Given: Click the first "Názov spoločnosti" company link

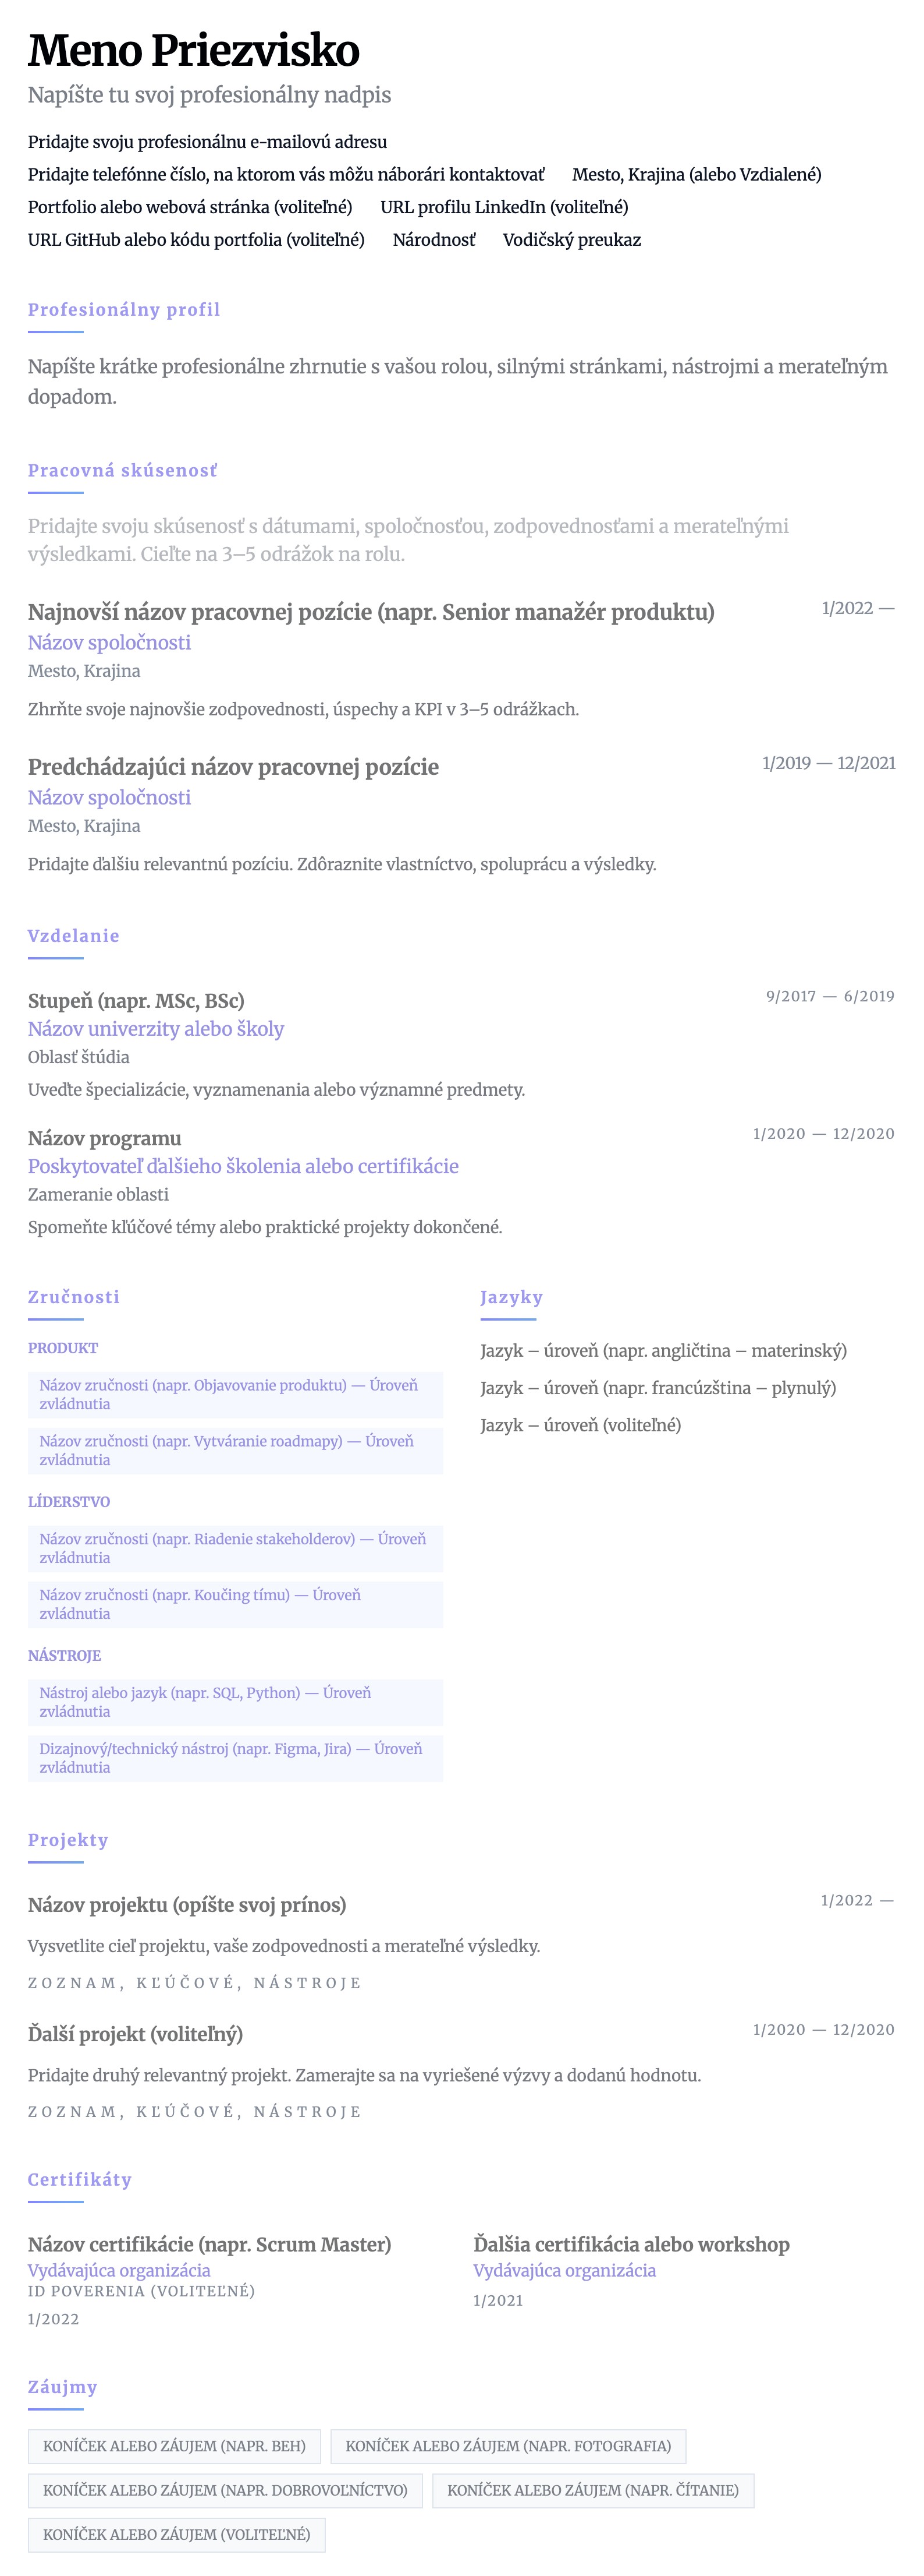Looking at the screenshot, I should point(109,643).
